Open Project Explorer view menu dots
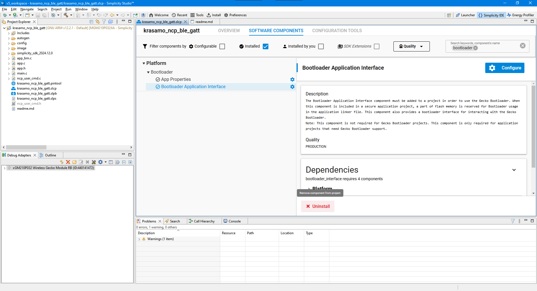The width and height of the screenshot is (537, 291). 117,22
